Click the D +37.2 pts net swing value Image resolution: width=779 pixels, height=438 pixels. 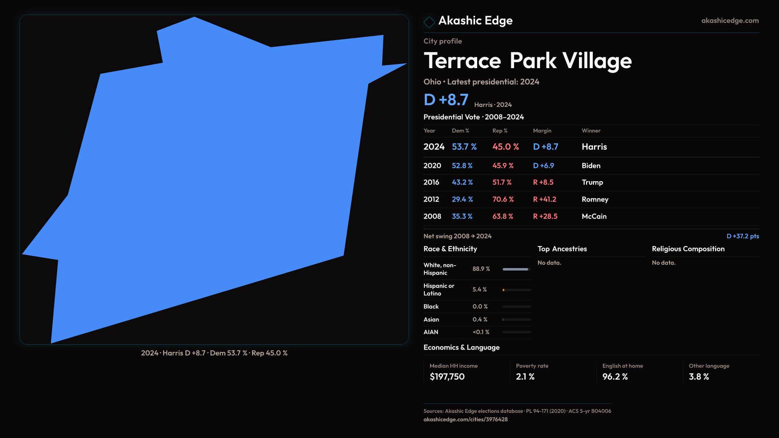[x=742, y=236]
